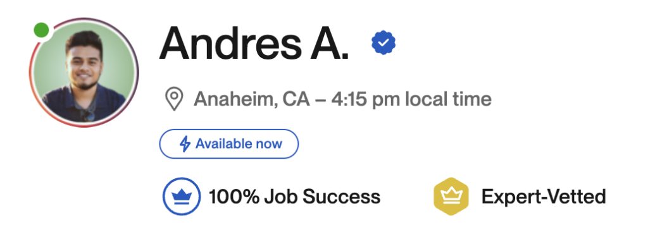This screenshot has height=244, width=648.
Task: Click the 100% percentage text
Action: (234, 197)
